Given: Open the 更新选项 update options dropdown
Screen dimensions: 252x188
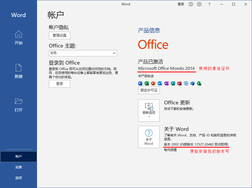Looking at the screenshot, I should click(149, 110).
